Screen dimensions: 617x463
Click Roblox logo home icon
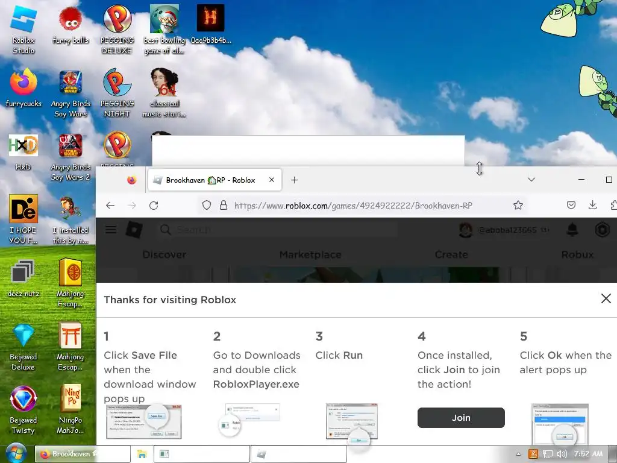point(134,230)
